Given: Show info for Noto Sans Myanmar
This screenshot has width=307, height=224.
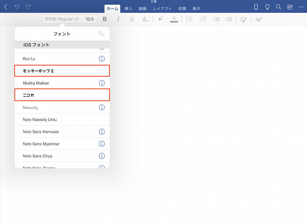Looking at the screenshot, I should (x=102, y=144).
